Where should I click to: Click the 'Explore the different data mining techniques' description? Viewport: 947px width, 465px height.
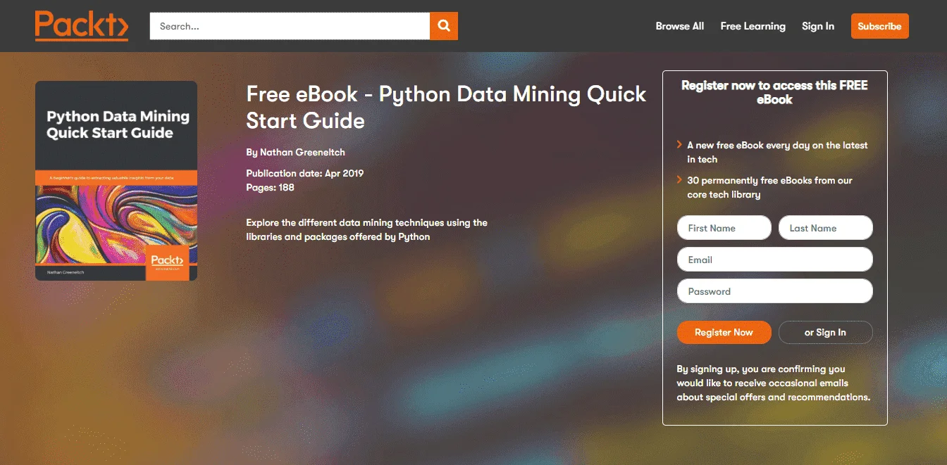(x=366, y=229)
